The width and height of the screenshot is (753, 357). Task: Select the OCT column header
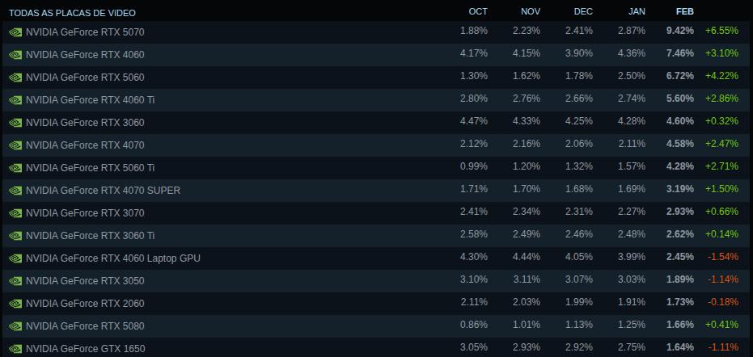pos(478,11)
